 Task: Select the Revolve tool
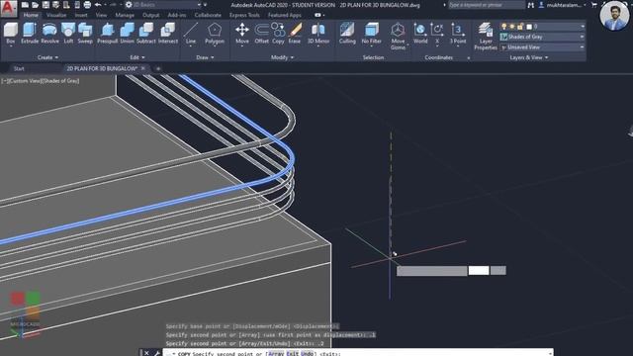[49, 33]
